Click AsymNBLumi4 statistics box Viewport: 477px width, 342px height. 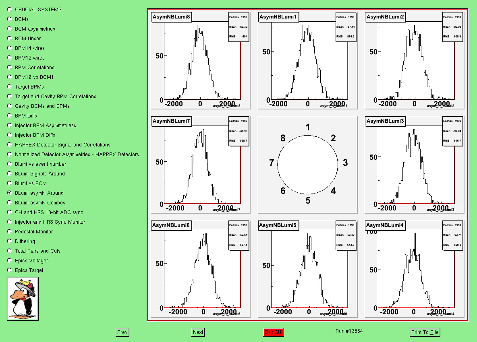pyautogui.click(x=452, y=235)
